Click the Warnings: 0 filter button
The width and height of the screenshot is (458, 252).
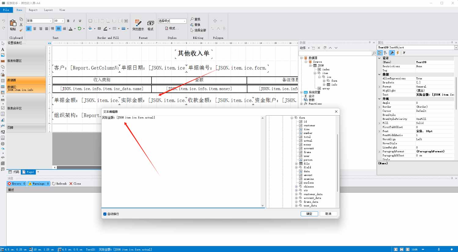(x=38, y=183)
